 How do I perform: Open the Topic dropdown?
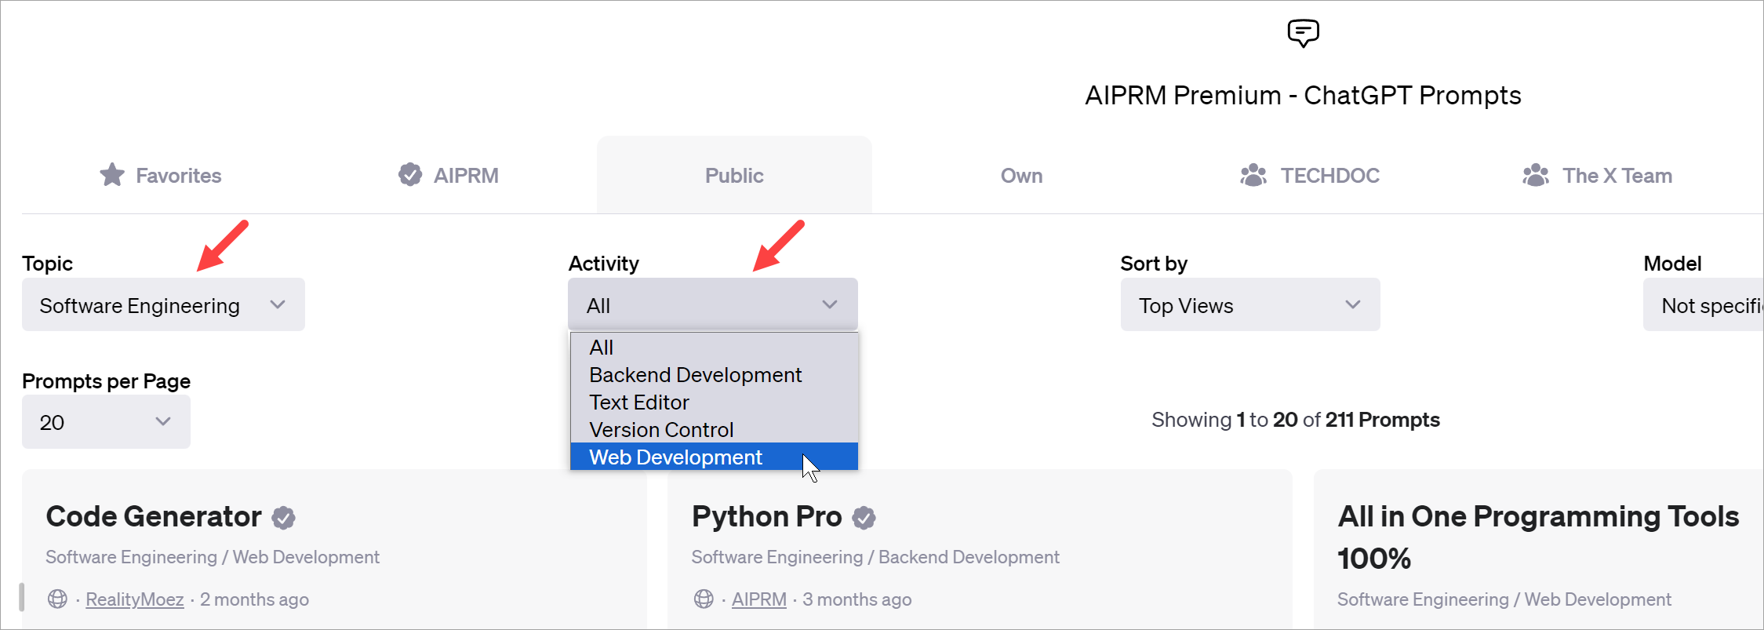[x=163, y=305]
